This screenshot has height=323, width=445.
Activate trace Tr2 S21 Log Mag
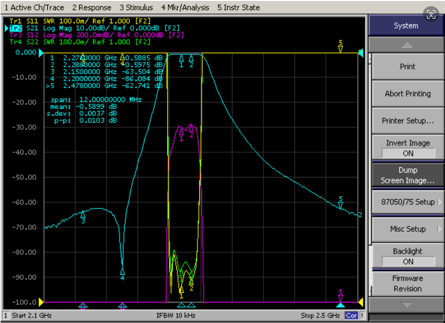tap(95, 28)
